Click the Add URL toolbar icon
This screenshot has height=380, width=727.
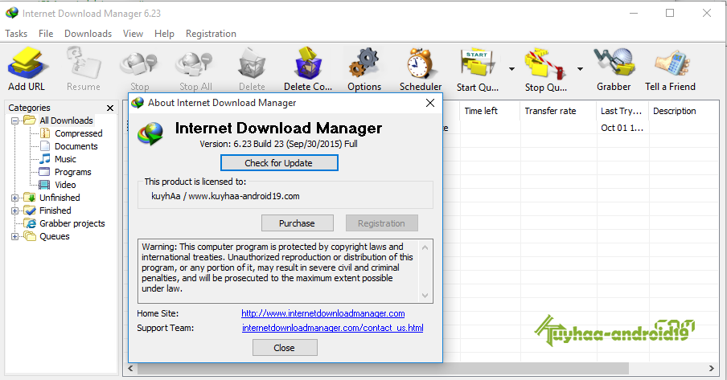click(27, 63)
